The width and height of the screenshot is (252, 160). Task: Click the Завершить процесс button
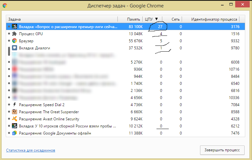pyautogui.click(x=222, y=150)
